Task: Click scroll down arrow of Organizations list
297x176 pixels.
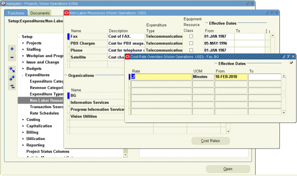Action: (x=228, y=132)
